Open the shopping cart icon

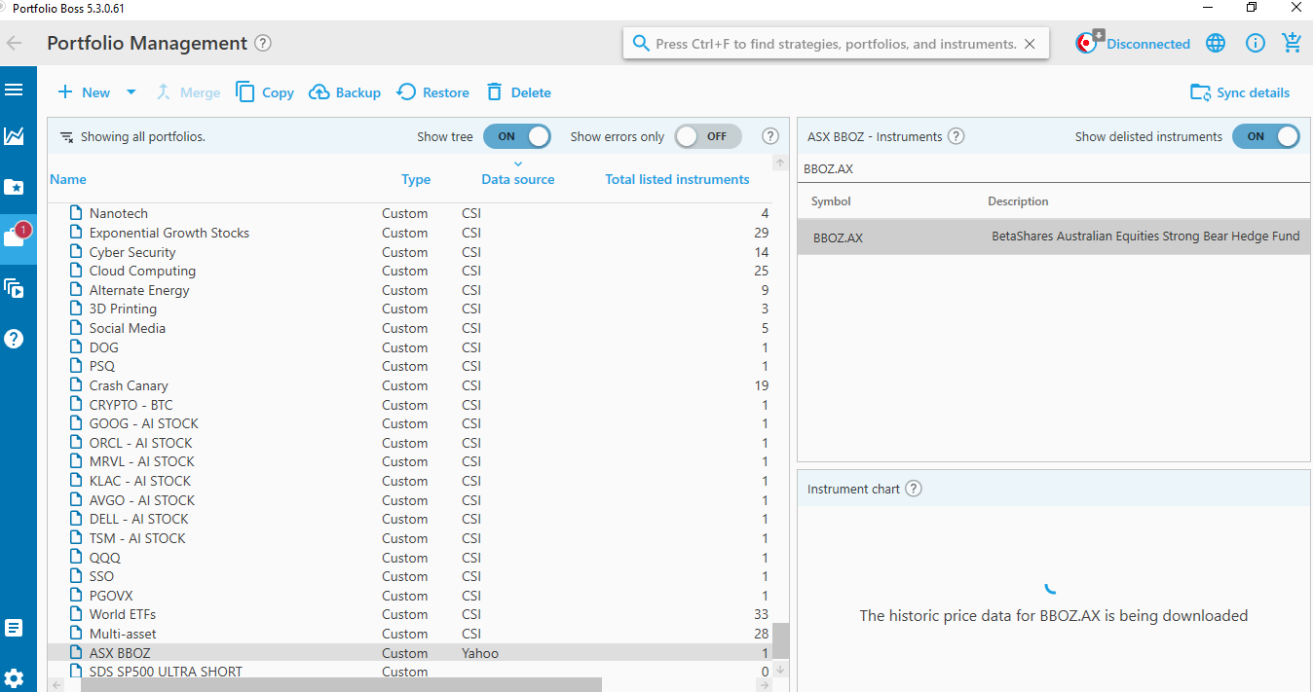click(1292, 43)
